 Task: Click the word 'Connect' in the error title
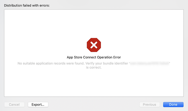[90, 57]
